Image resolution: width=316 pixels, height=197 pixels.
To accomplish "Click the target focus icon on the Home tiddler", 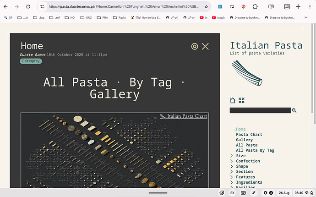I will click(195, 46).
